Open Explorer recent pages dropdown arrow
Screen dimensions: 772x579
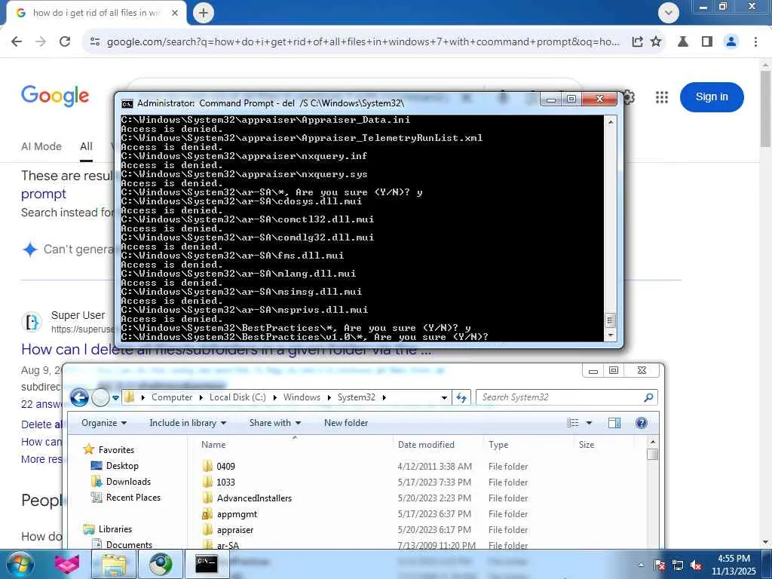(x=115, y=398)
